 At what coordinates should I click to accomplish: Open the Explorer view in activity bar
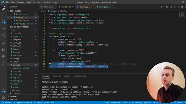coord(3,8)
